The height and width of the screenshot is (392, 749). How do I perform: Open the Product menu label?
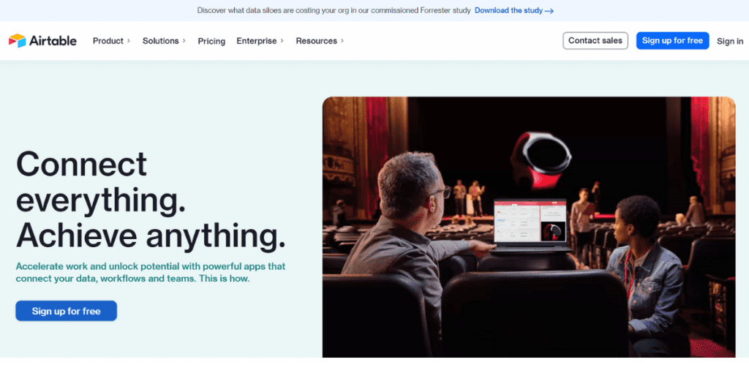[x=108, y=41]
